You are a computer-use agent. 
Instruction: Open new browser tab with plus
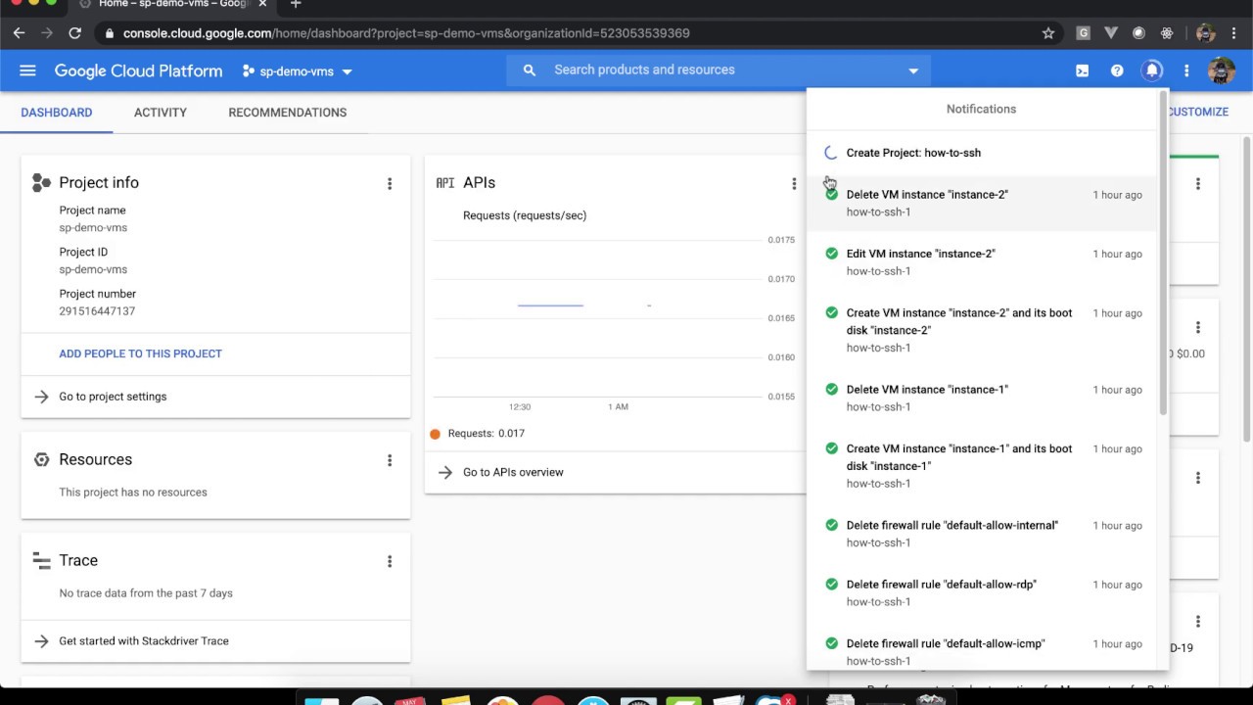point(296,5)
